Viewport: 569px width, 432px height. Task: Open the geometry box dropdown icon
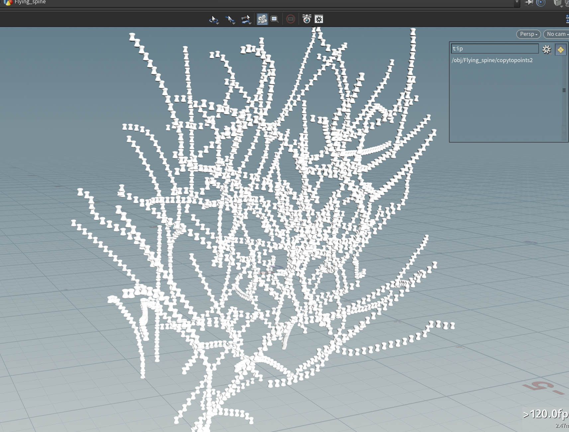[x=558, y=3]
